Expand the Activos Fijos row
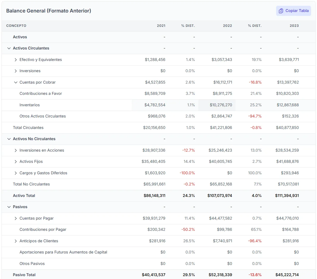The image size is (317, 279). pos(16,162)
